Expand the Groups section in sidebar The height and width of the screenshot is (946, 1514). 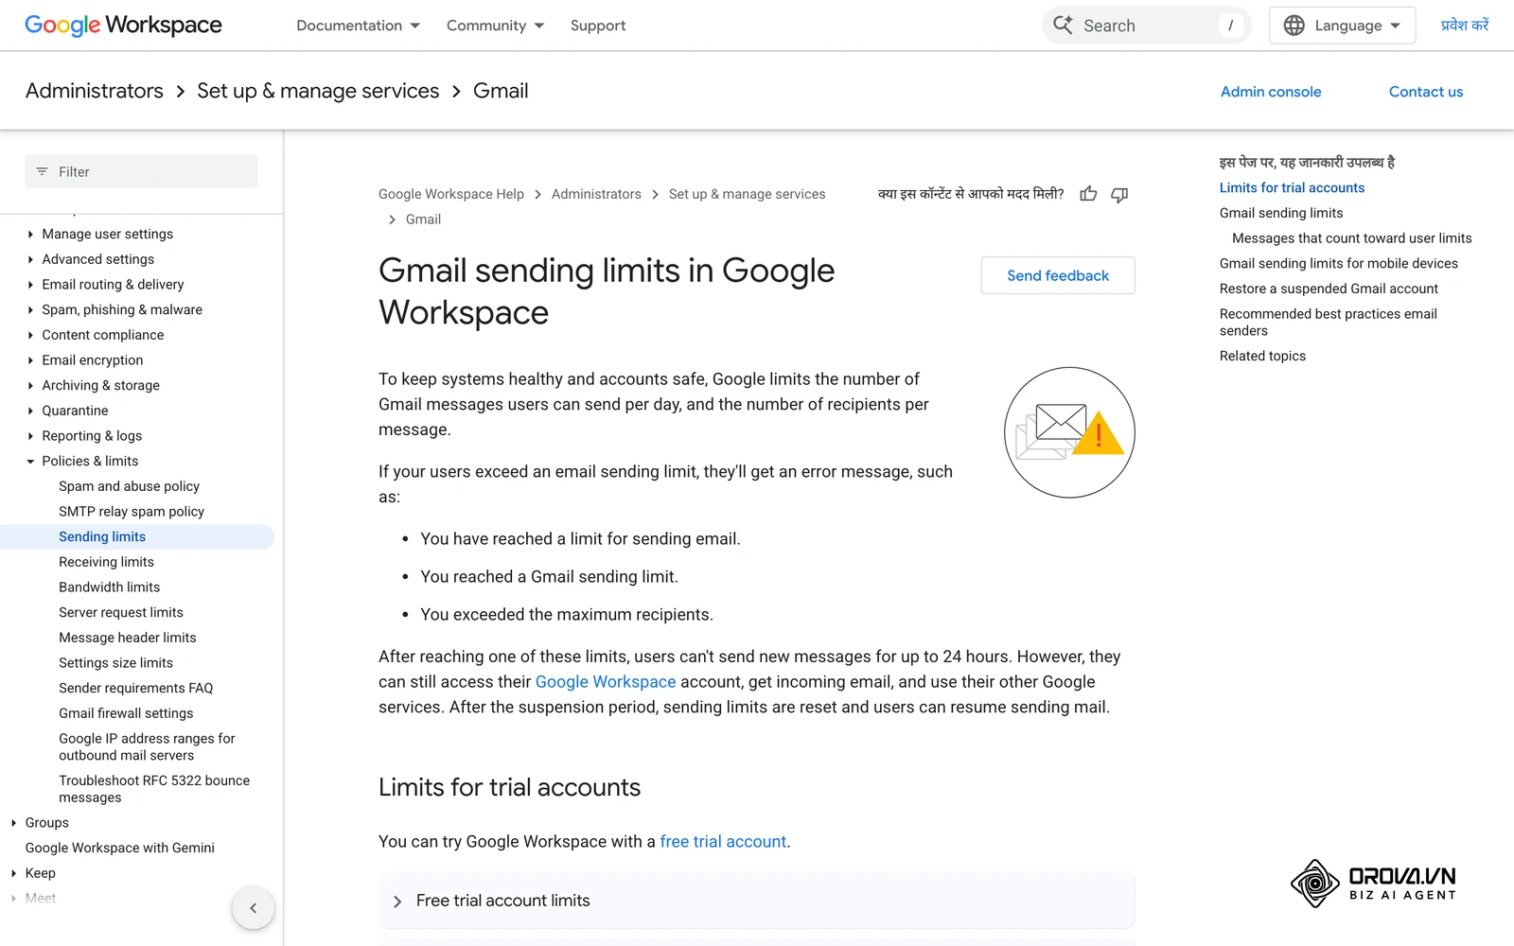click(13, 823)
